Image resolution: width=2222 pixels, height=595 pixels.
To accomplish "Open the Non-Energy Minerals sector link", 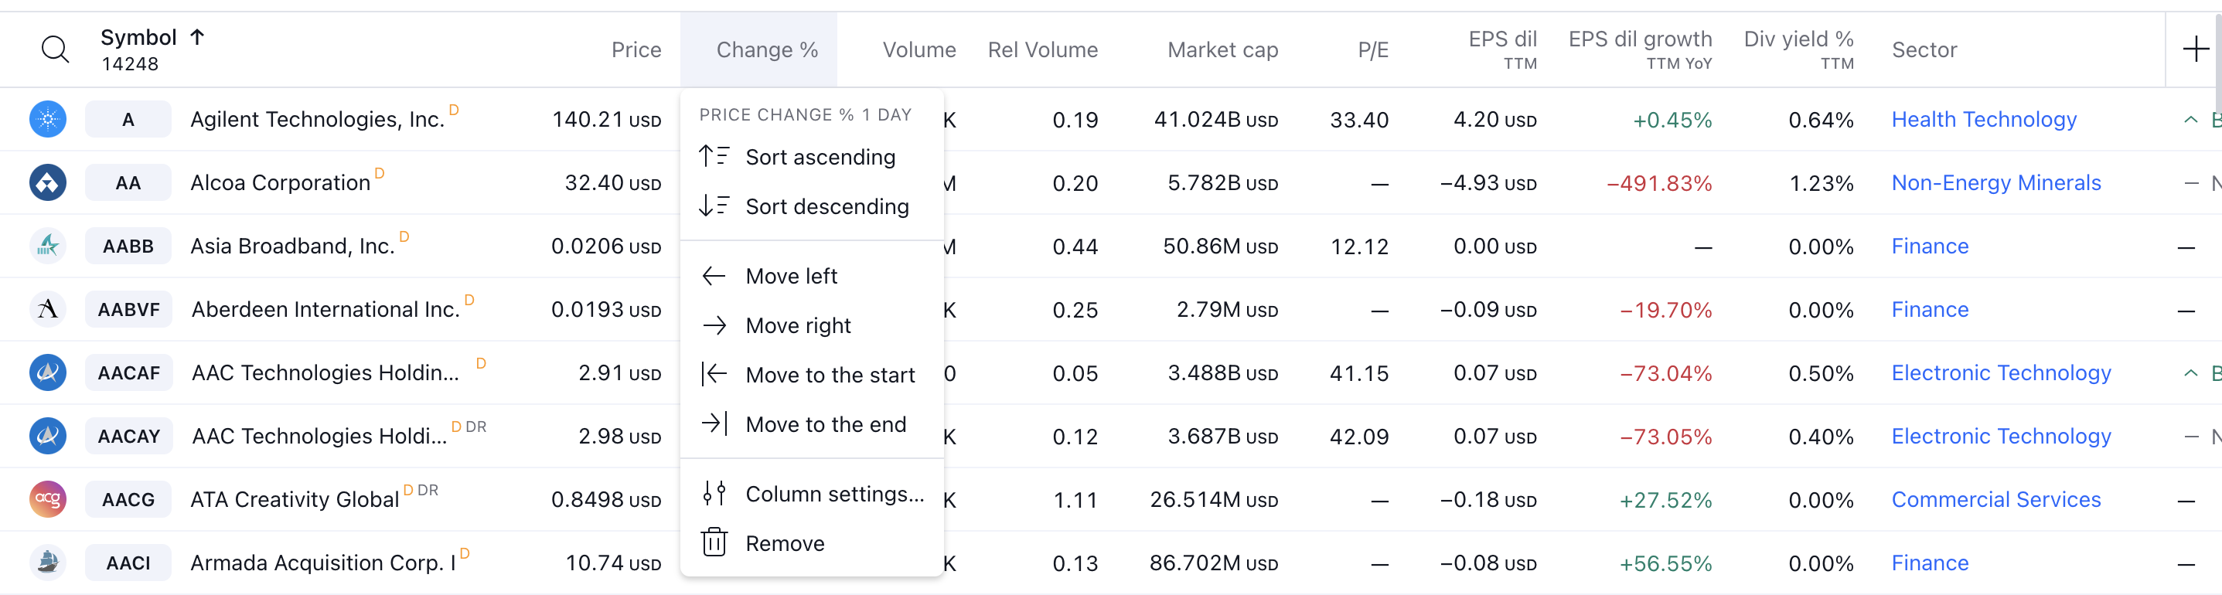I will (x=1995, y=183).
